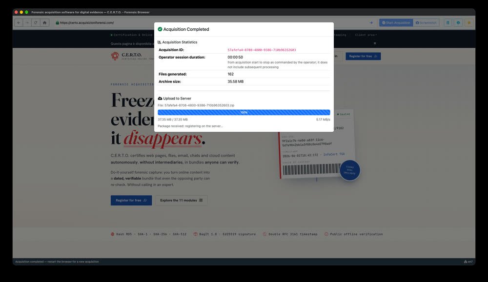Select the pink Acquisition ID value
Screen dimensions: 488x282
click(x=262, y=50)
